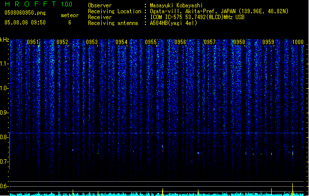Image resolution: width=309 pixels, height=196 pixels.
Task: Select the filename 0508060950.png
Action: [x=25, y=13]
